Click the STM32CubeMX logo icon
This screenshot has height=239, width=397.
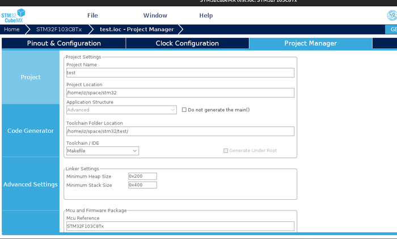coord(13,16)
